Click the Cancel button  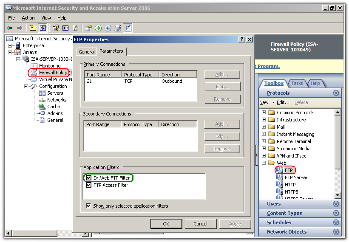pos(200,224)
